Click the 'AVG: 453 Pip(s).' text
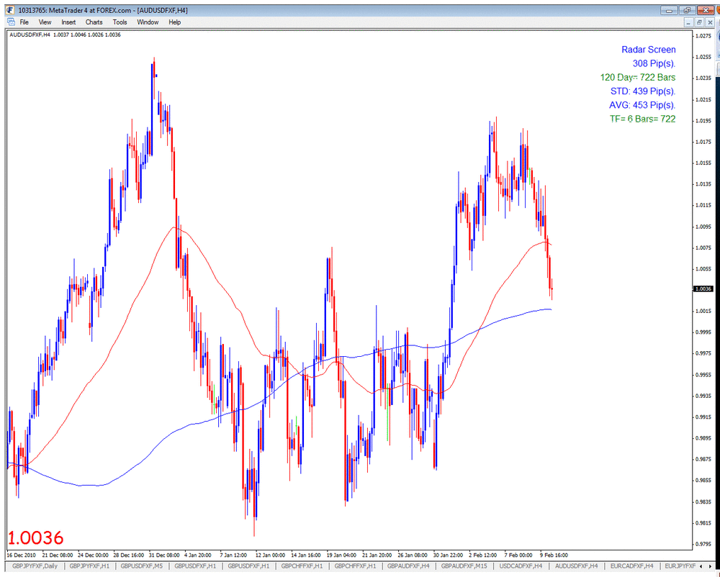The image size is (720, 577). [x=642, y=104]
